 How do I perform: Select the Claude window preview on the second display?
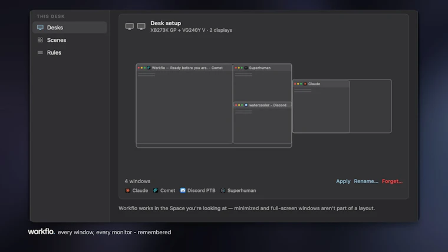[x=321, y=107]
